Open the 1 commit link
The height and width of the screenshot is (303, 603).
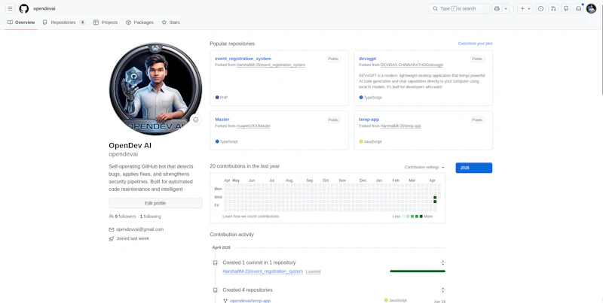[x=313, y=271]
